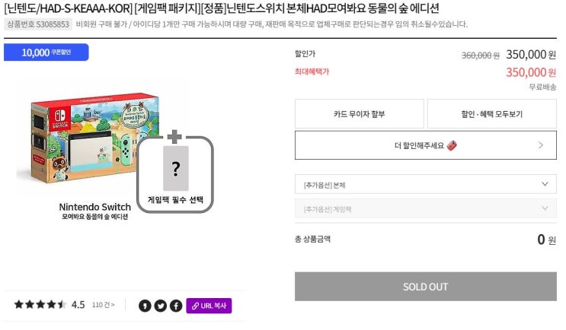Share product on Twitter

click(x=161, y=306)
